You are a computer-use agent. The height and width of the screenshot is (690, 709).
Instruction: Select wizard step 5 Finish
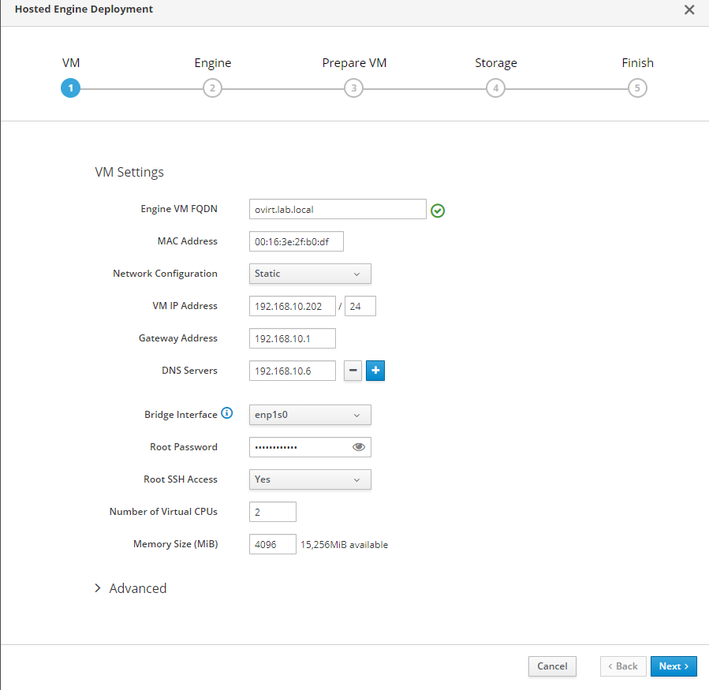pos(637,88)
